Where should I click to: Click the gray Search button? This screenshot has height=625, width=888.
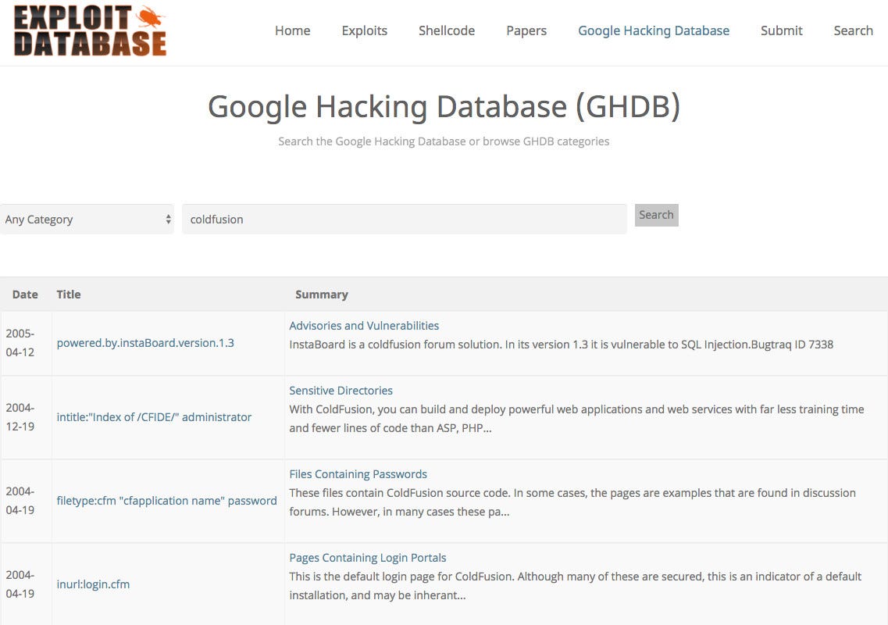tap(656, 215)
